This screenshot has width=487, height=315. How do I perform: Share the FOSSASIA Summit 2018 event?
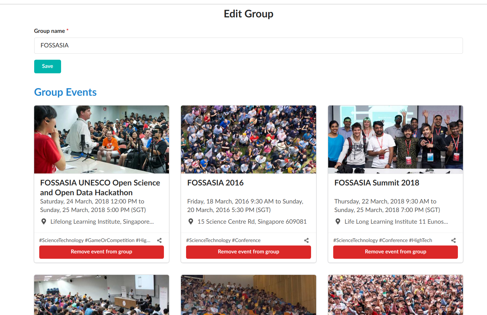(453, 240)
